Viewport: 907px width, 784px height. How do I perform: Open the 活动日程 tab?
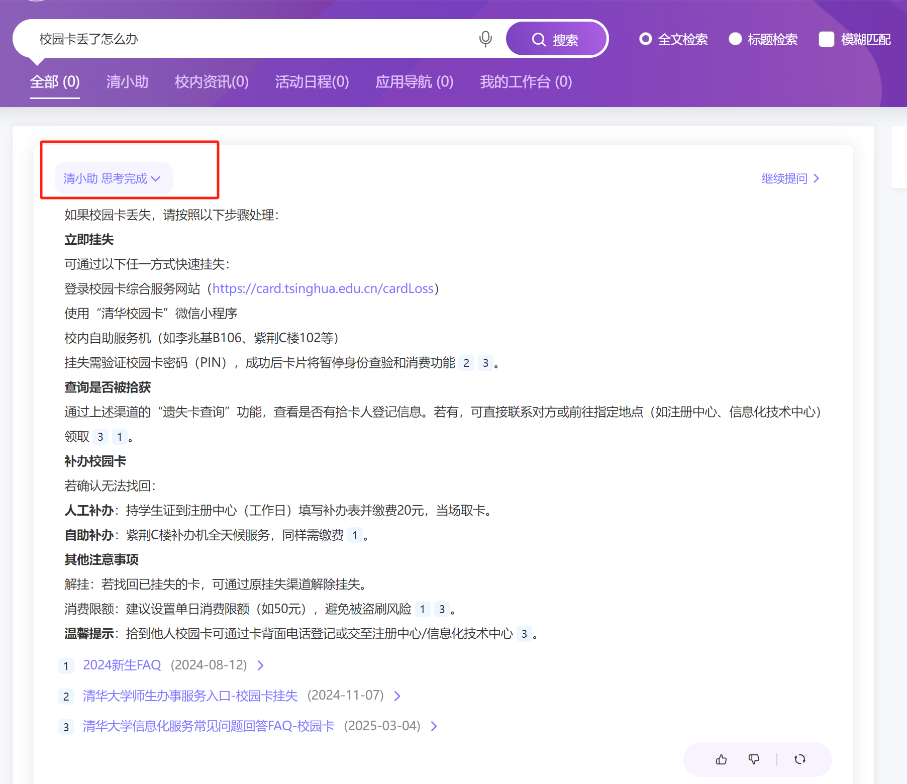(312, 81)
